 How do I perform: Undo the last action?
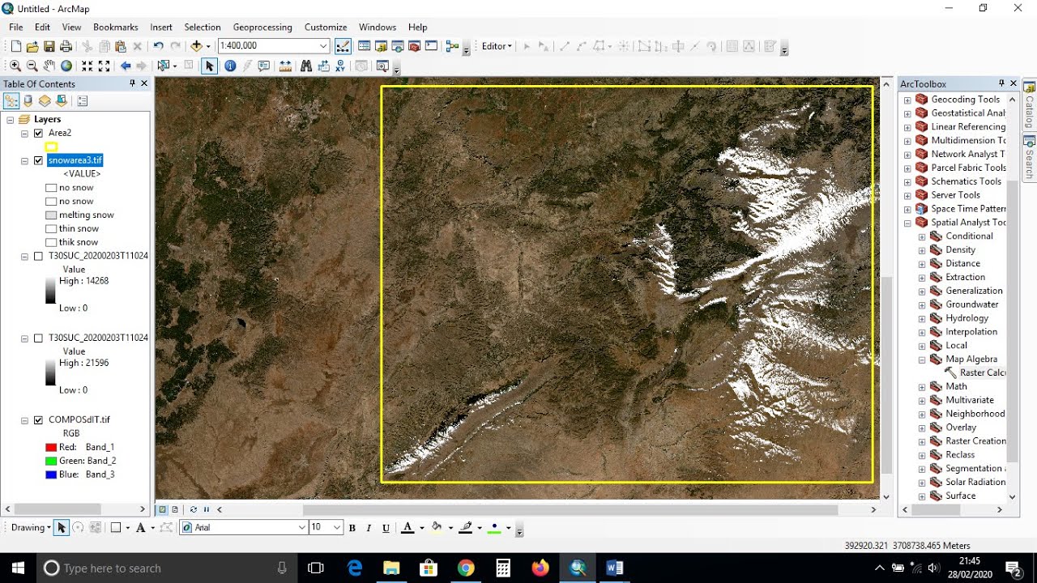(x=158, y=47)
